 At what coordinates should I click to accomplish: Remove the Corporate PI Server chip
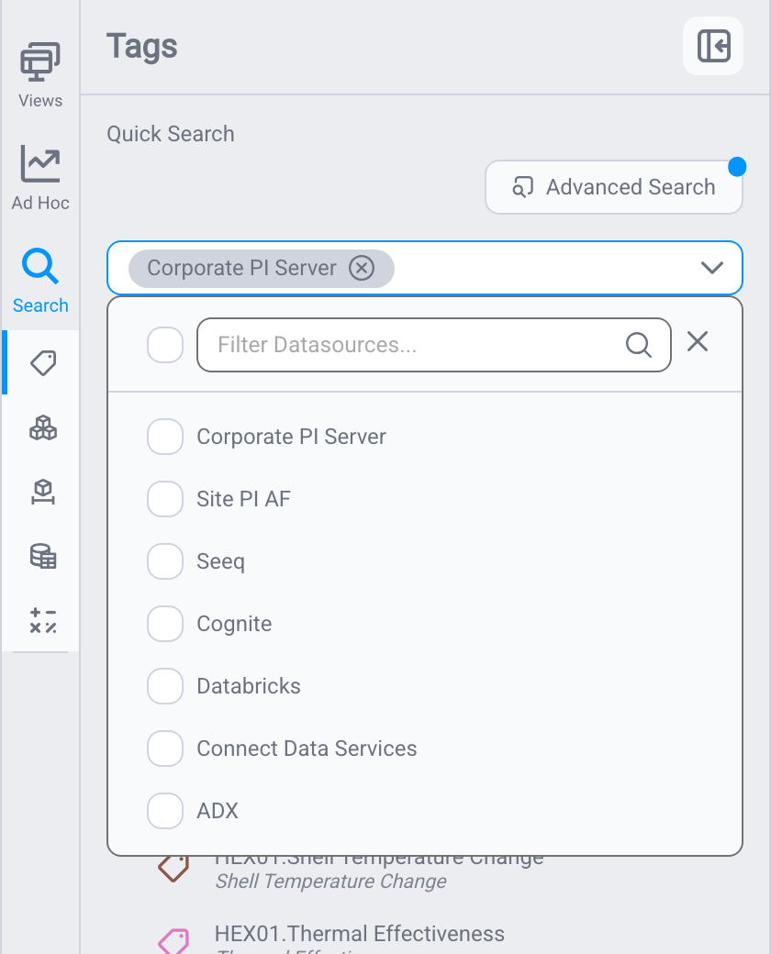362,268
